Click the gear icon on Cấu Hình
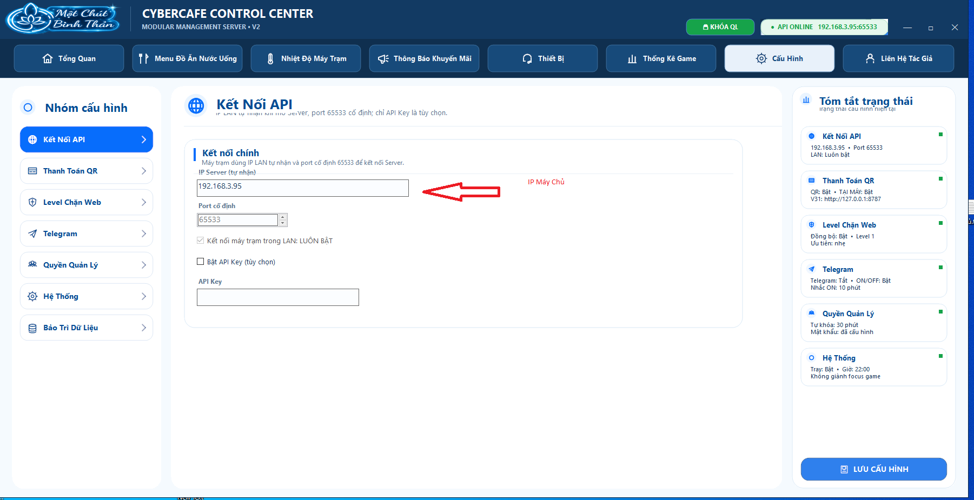 (x=761, y=58)
